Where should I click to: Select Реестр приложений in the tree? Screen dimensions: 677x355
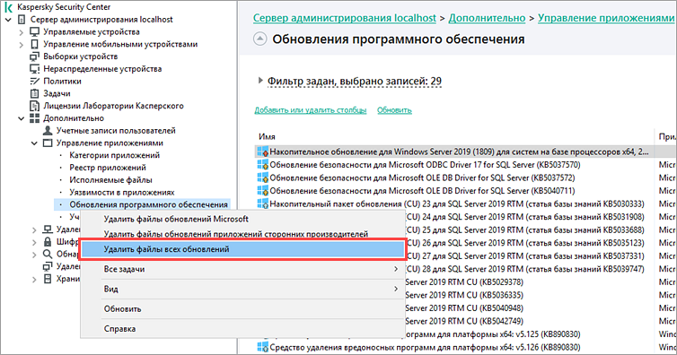coord(108,168)
